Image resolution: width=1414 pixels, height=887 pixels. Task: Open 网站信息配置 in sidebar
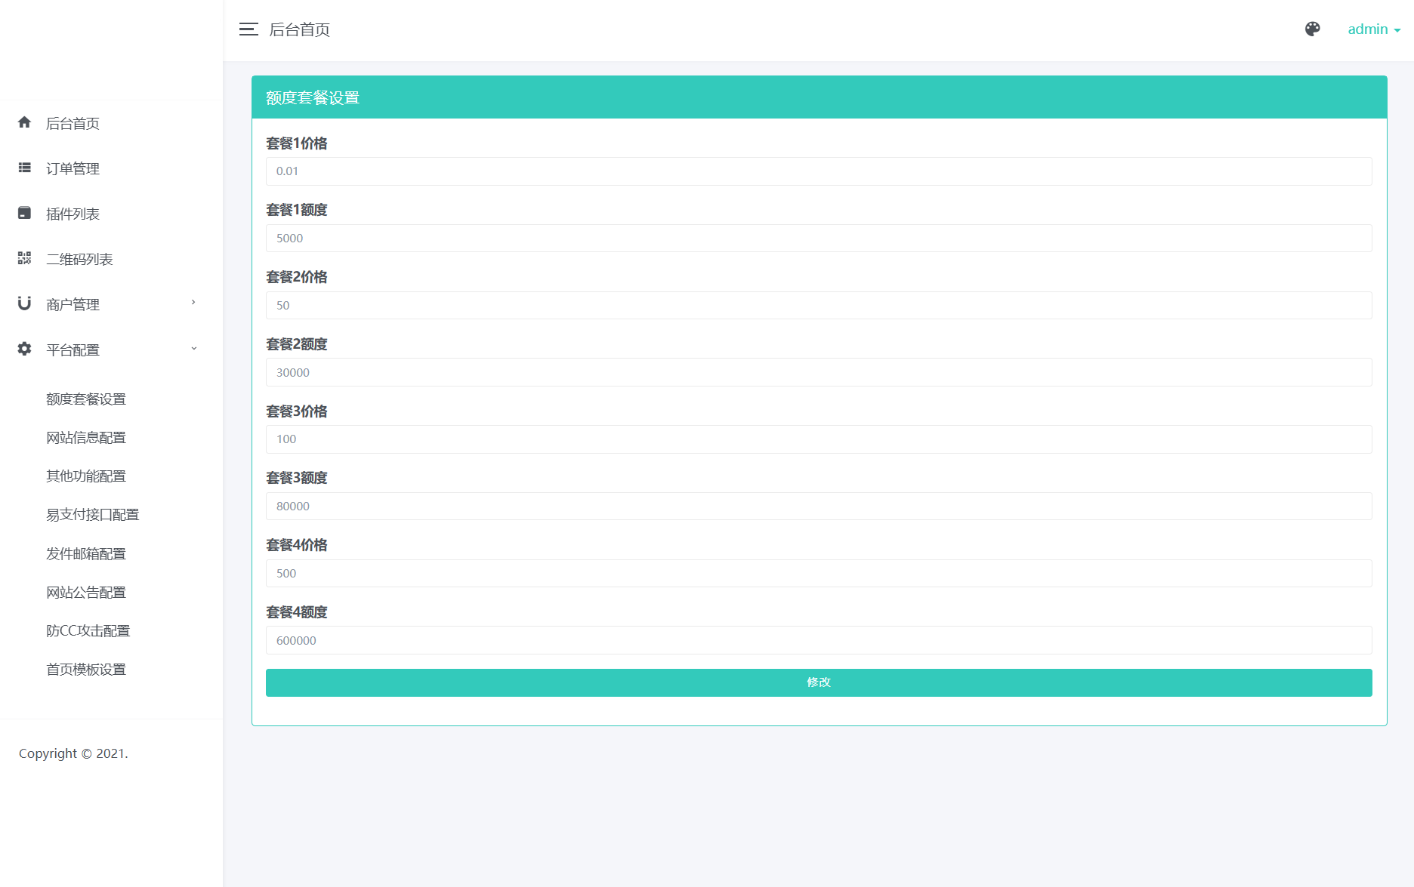click(86, 438)
